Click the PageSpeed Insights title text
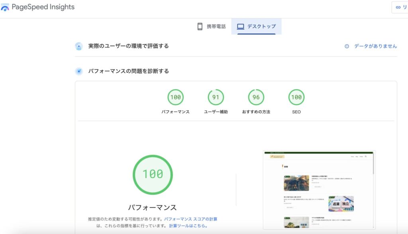Screen dimensions: 408x234 43,7
